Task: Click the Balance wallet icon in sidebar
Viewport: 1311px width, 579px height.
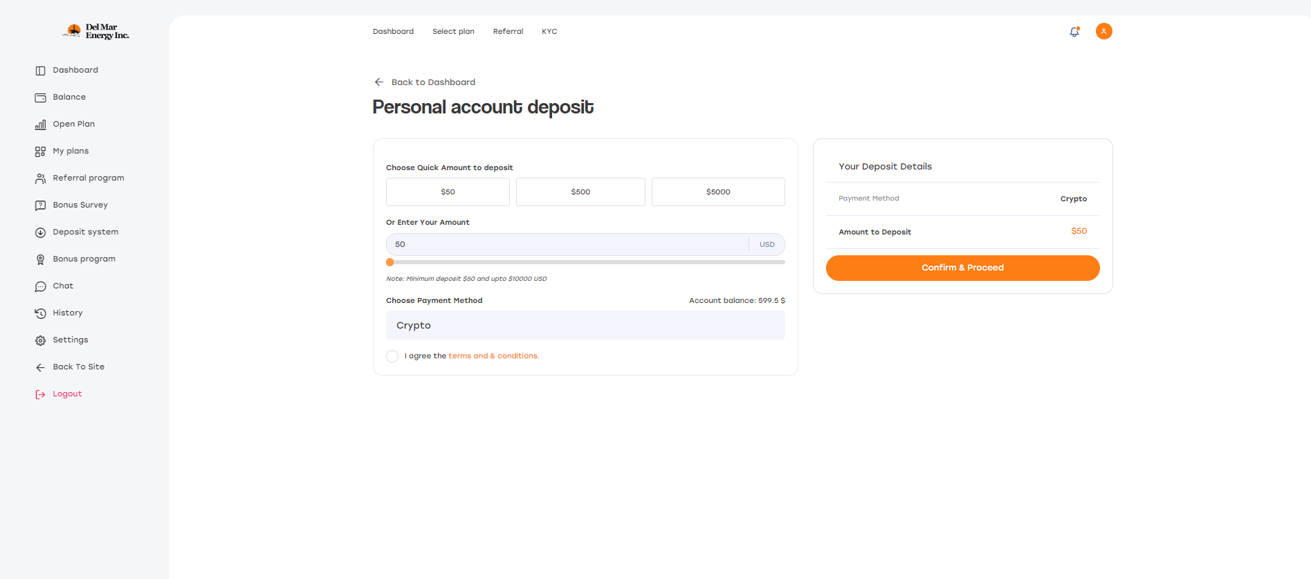Action: point(40,98)
